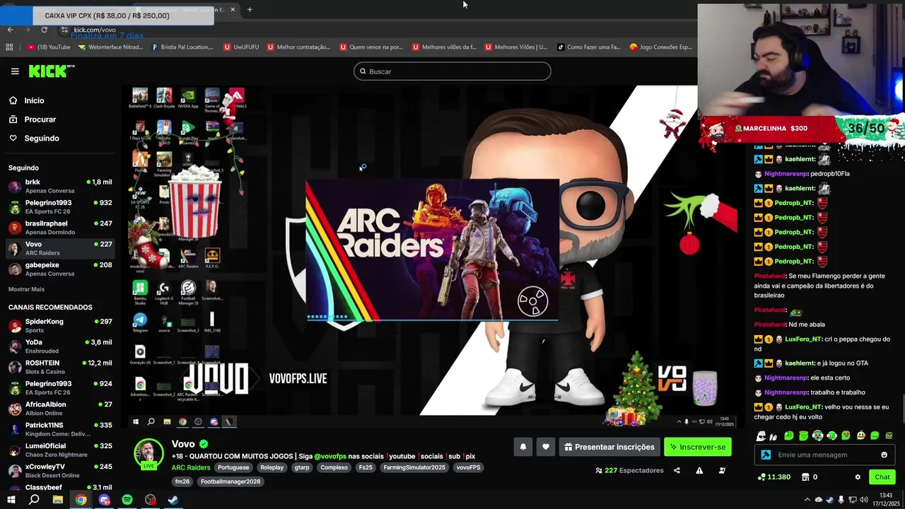Image resolution: width=905 pixels, height=509 pixels.
Task: Open brasilraphael channel in sidebar
Action: pos(60,228)
